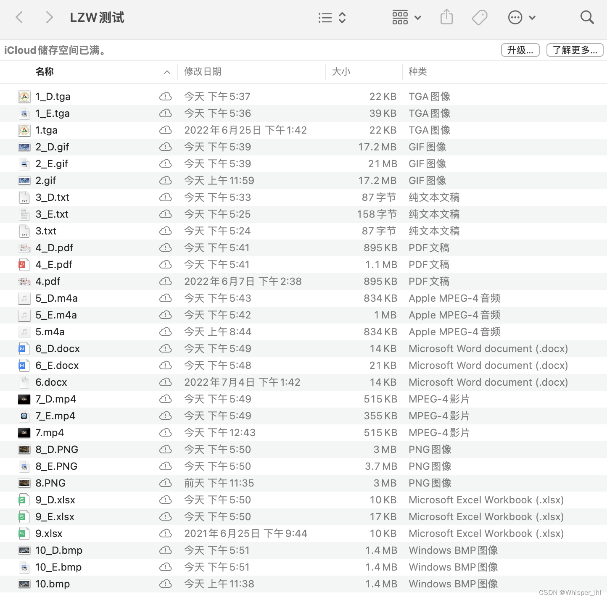Click the cloud download icon for 8.PNG
The width and height of the screenshot is (607, 600).
pos(166,483)
